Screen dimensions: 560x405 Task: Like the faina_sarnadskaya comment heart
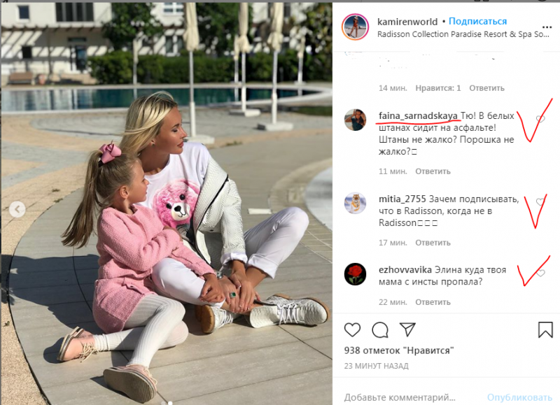click(540, 119)
